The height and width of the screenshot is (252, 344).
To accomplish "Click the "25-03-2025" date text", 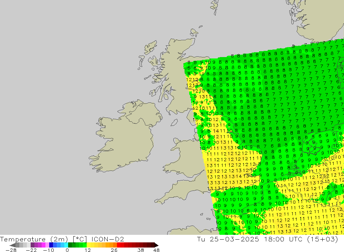I will tap(234, 239).
